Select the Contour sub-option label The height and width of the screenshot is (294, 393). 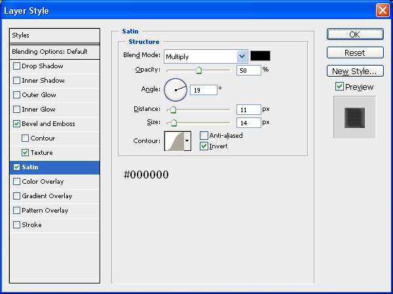[x=43, y=138]
